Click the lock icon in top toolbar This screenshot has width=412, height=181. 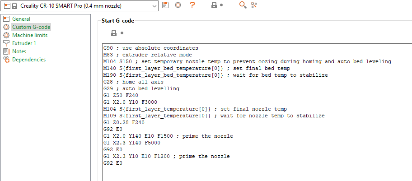coord(214,5)
